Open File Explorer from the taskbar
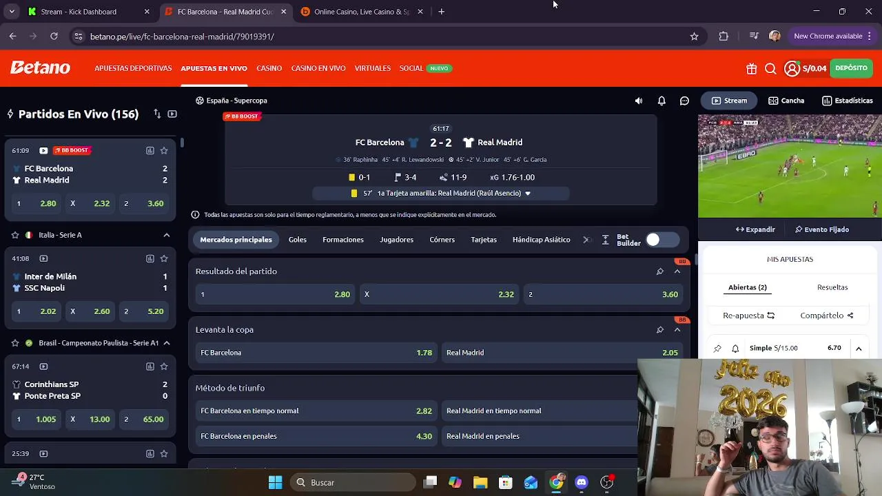This screenshot has width=882, height=496. [x=480, y=482]
